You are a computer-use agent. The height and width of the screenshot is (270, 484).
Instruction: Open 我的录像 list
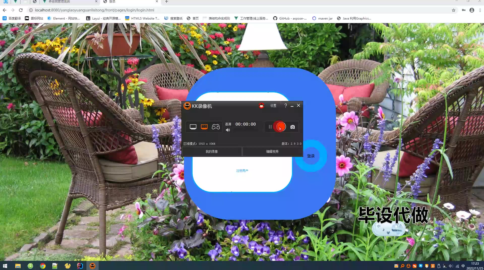tap(212, 151)
